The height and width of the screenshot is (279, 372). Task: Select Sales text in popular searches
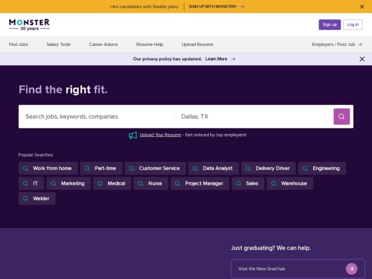[252, 184]
